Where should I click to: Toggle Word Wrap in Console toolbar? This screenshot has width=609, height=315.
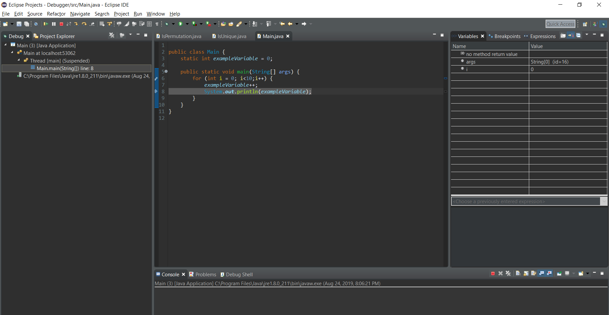coord(533,273)
